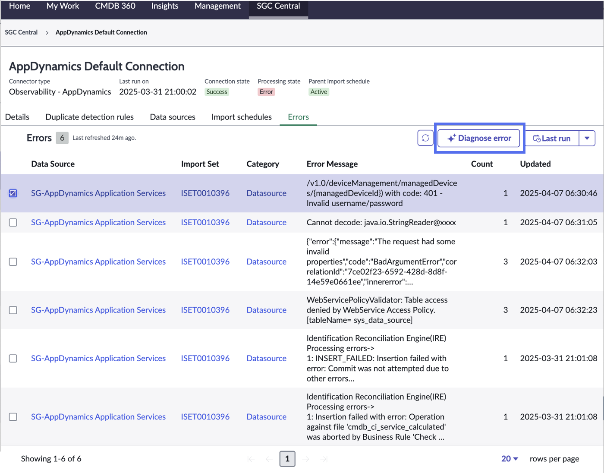The width and height of the screenshot is (604, 473).
Task: Open CMDB 360 in the top navigation
Action: click(115, 6)
